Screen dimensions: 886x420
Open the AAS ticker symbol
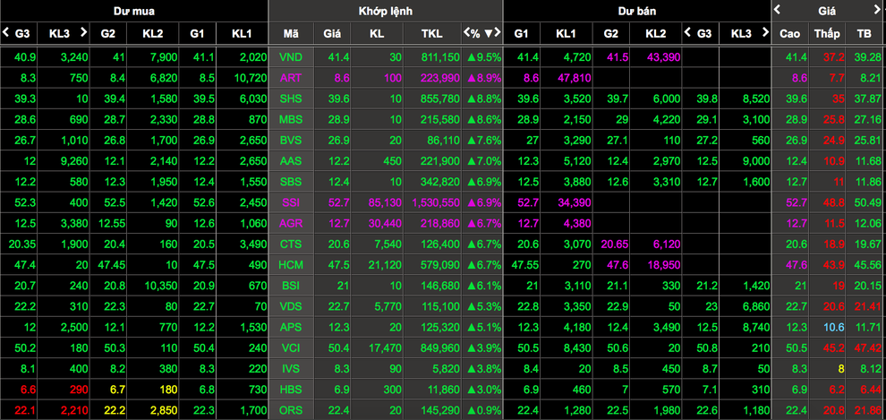point(291,161)
